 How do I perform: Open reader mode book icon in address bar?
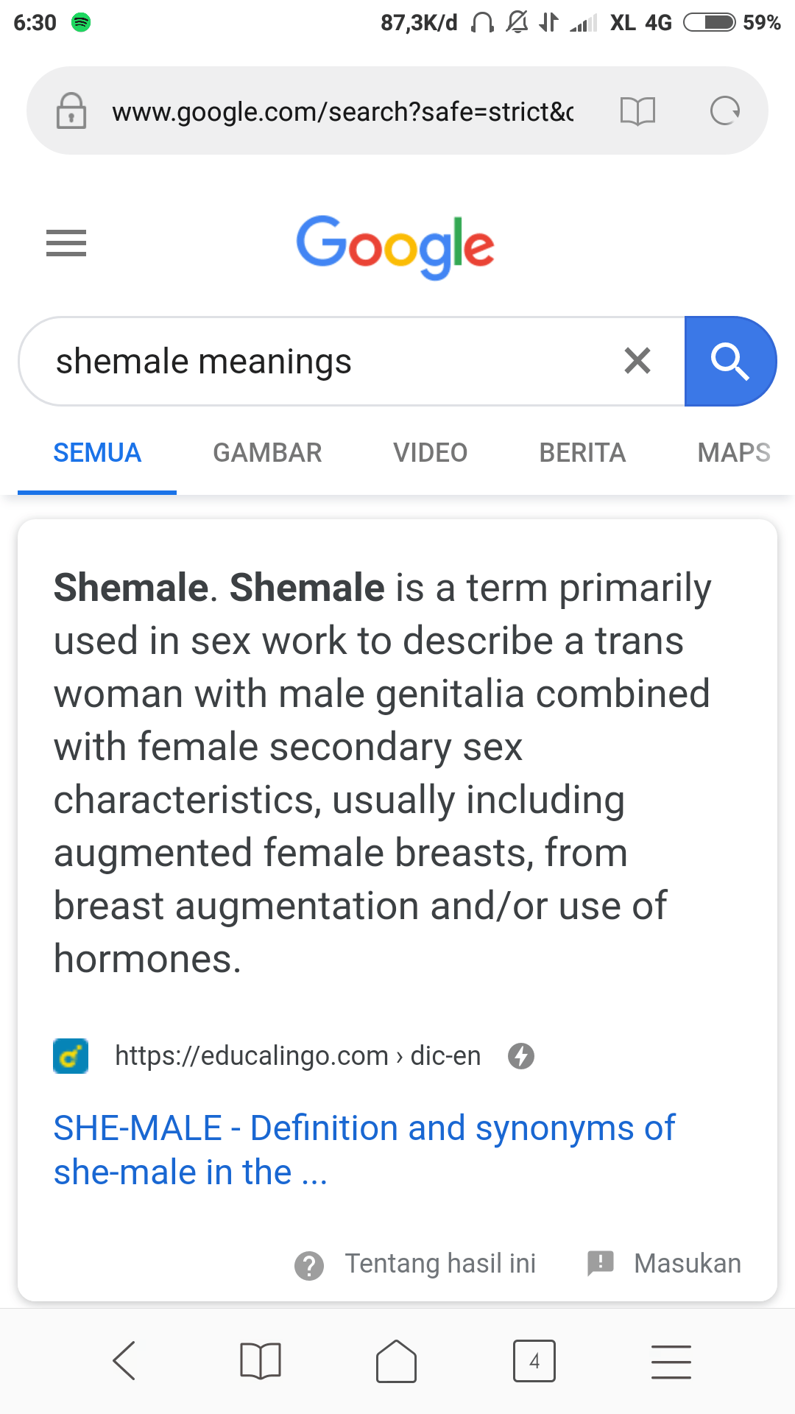[637, 111]
